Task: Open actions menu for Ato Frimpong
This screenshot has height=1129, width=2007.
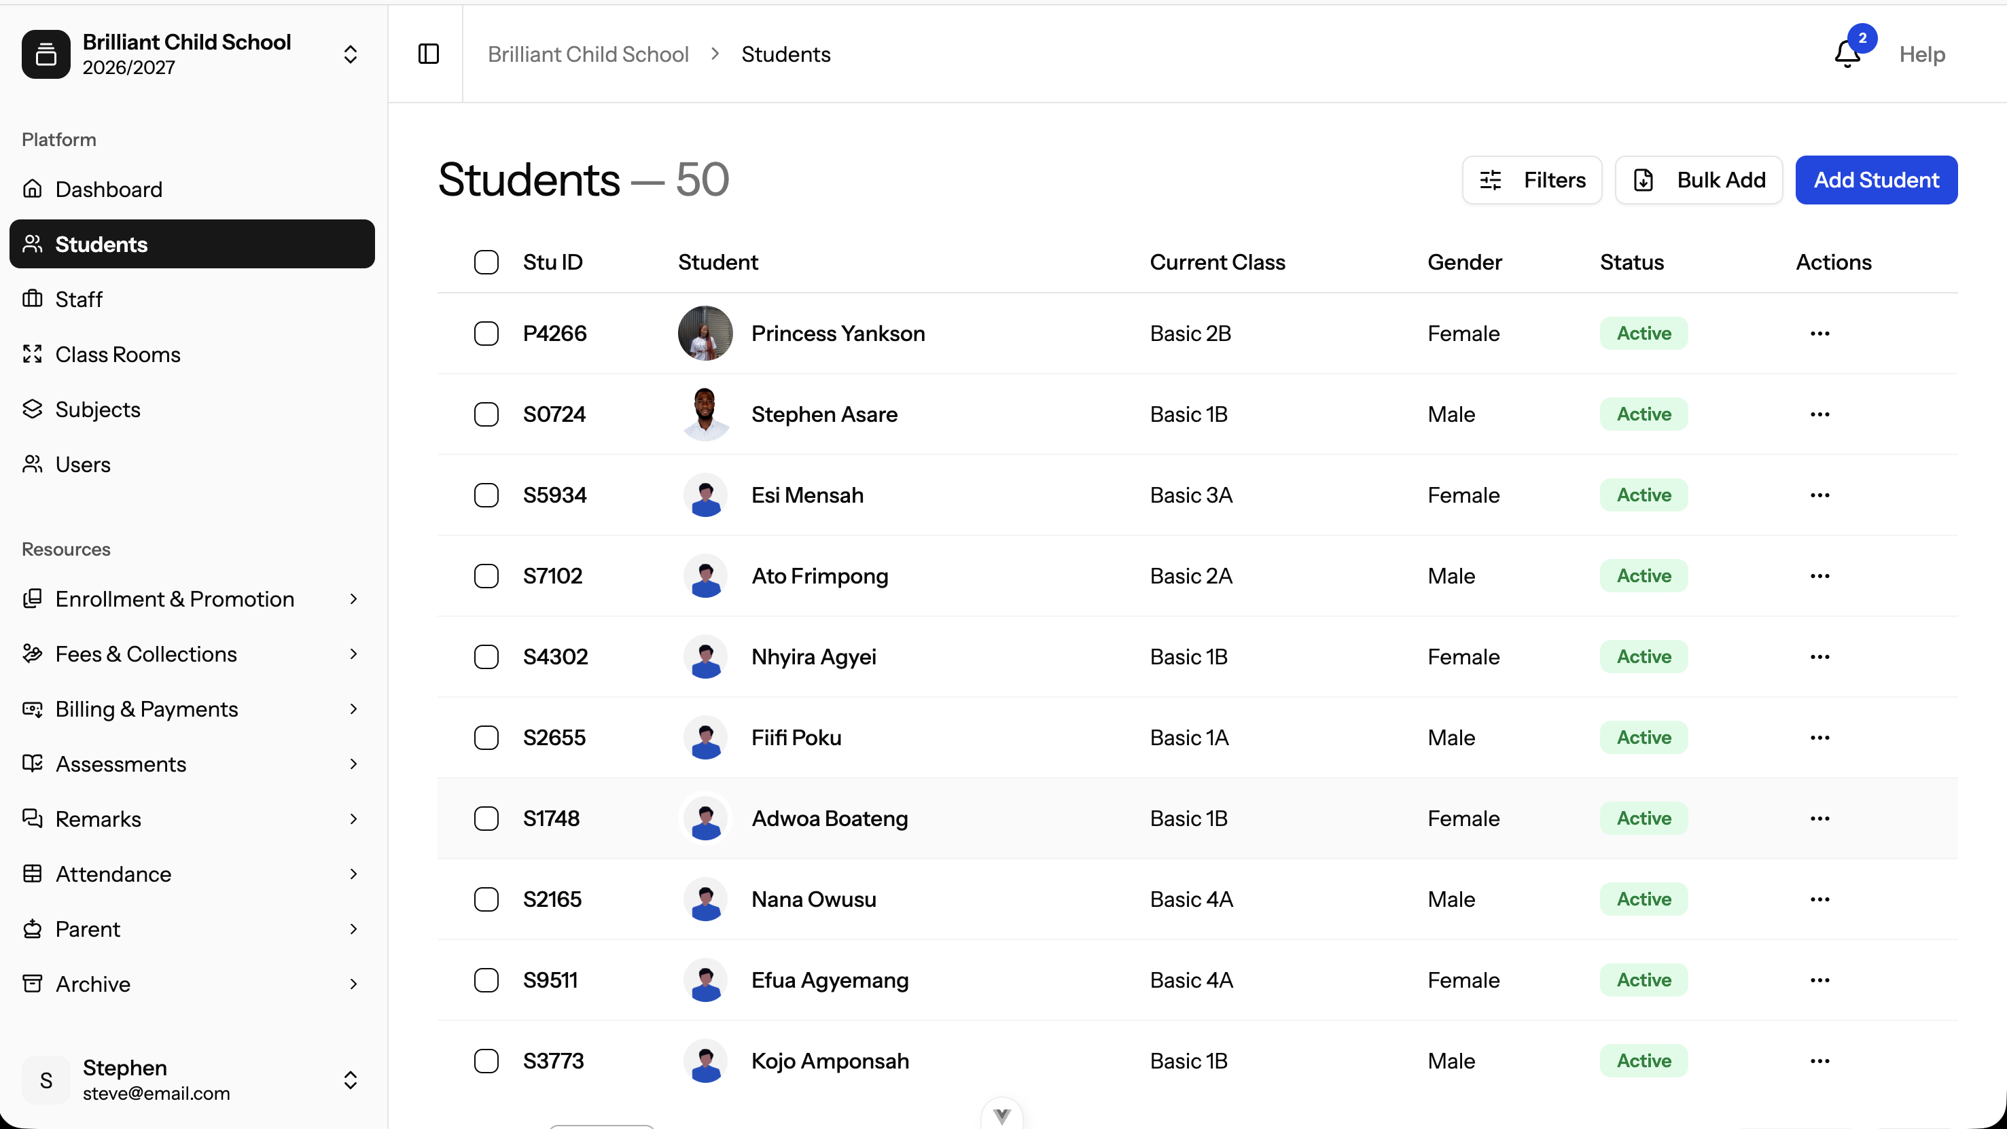Action: click(1820, 576)
